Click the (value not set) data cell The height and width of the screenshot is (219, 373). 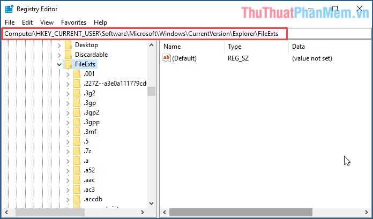point(312,58)
